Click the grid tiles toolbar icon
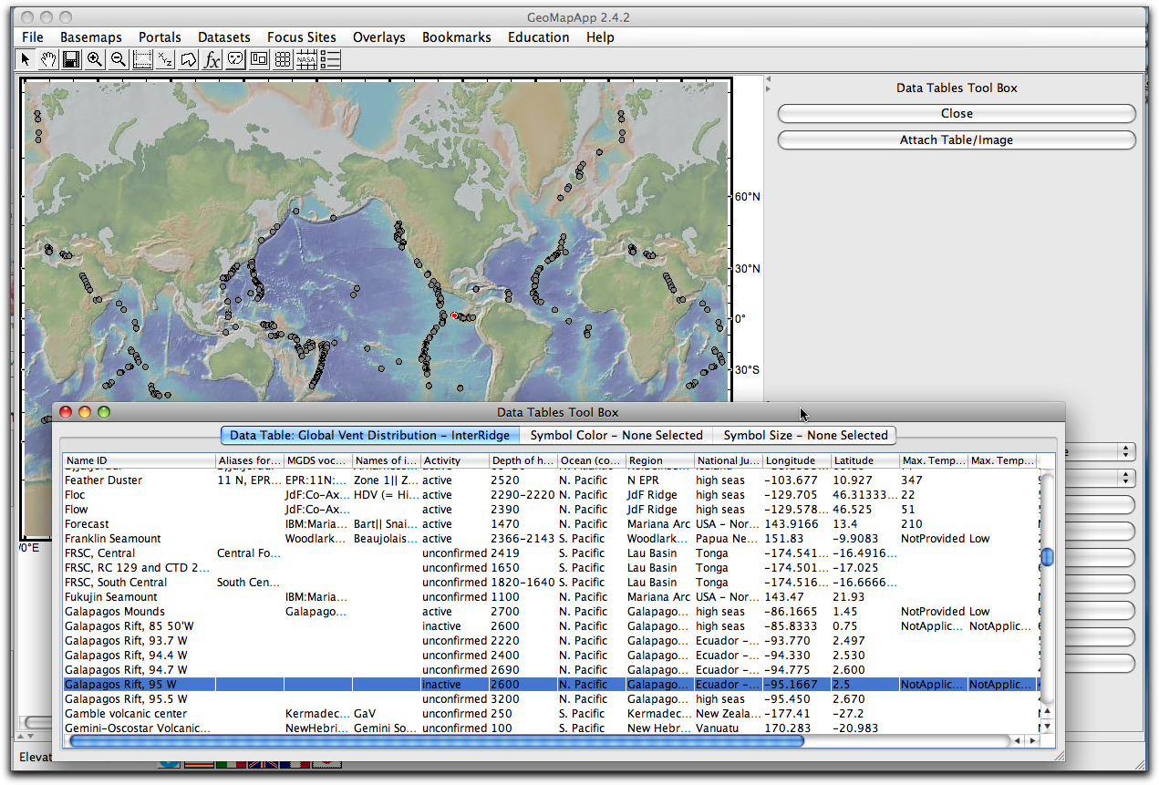 pyautogui.click(x=283, y=58)
